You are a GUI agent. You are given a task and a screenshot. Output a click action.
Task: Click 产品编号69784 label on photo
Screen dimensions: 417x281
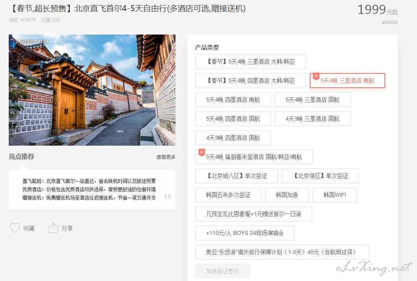pos(32,42)
